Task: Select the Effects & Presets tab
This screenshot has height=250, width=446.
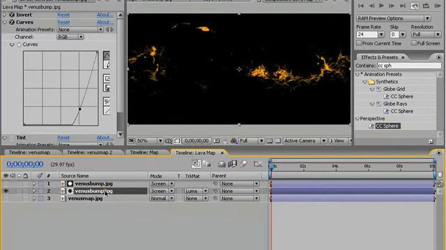Action: pyautogui.click(x=379, y=57)
